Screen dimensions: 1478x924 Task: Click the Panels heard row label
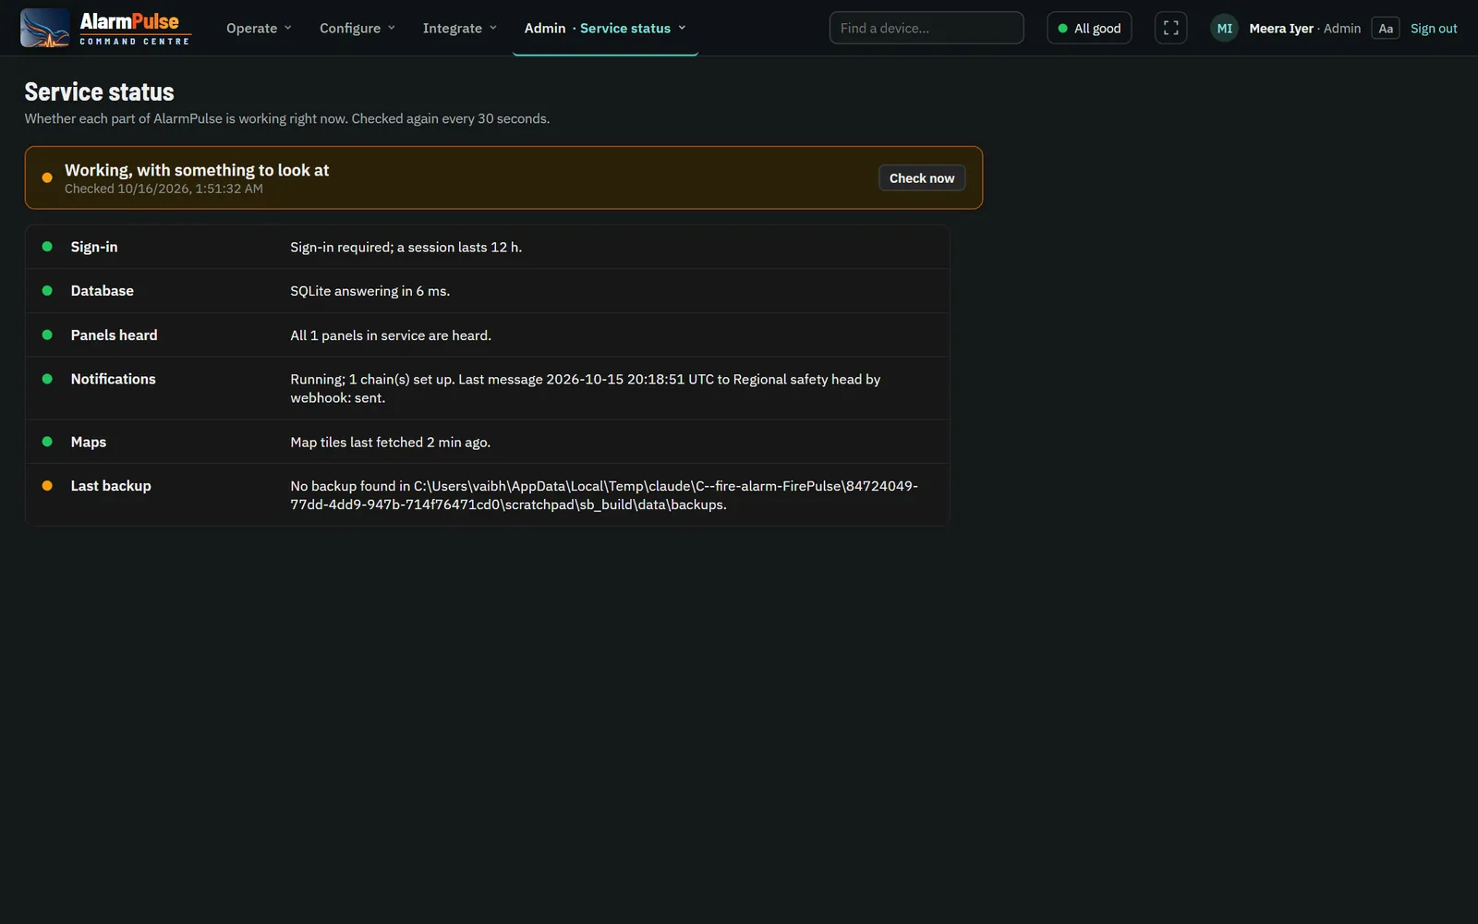pyautogui.click(x=114, y=334)
